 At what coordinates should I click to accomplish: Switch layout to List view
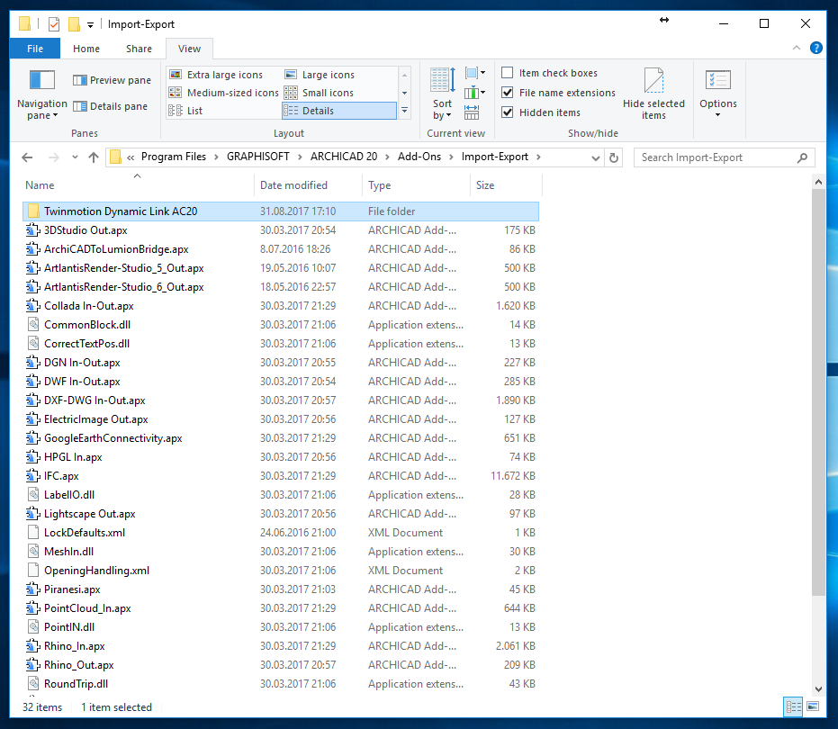[x=185, y=111]
